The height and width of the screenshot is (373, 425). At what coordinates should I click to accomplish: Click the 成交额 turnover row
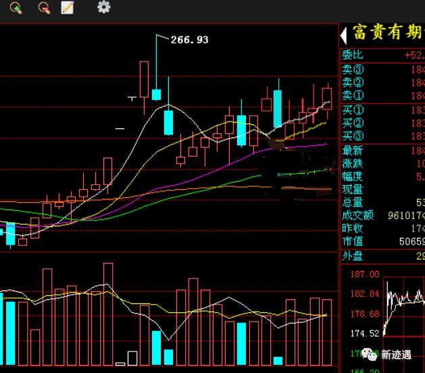pyautogui.click(x=382, y=216)
